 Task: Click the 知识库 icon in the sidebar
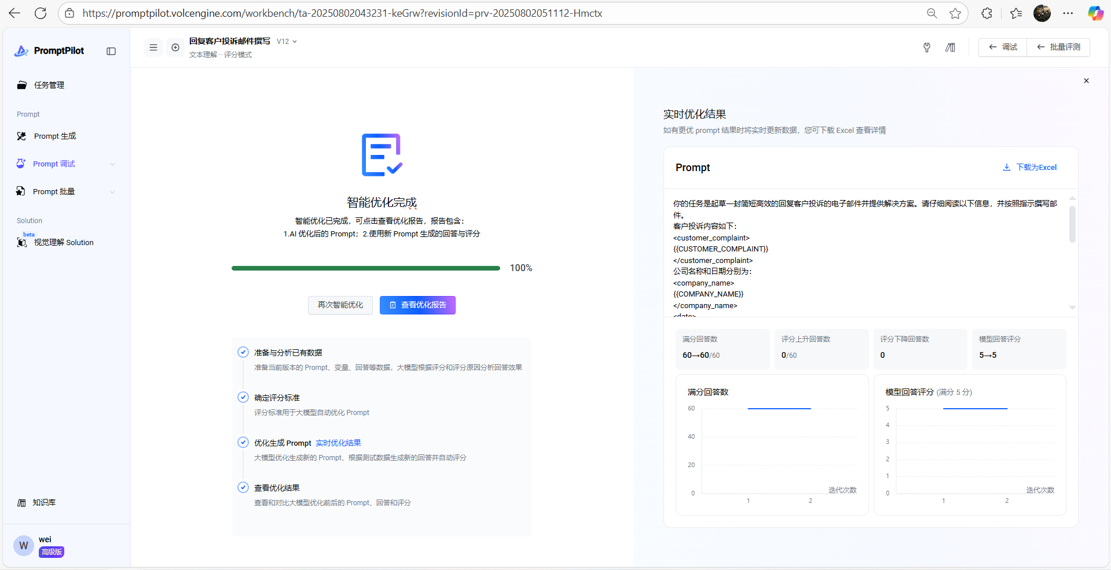22,502
